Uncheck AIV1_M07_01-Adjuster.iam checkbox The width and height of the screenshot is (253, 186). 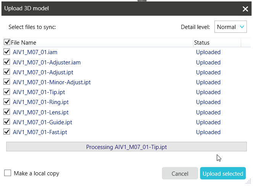point(7,62)
